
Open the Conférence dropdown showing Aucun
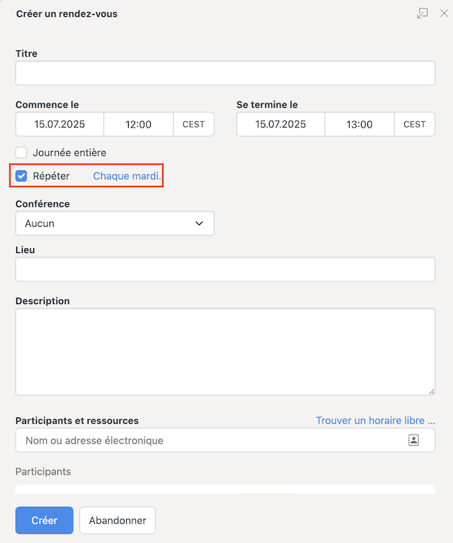[115, 223]
